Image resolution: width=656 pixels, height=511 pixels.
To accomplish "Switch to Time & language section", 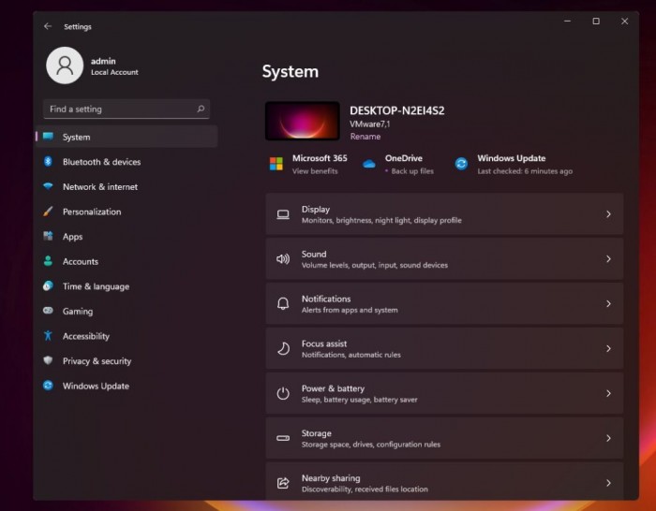I will pos(96,286).
